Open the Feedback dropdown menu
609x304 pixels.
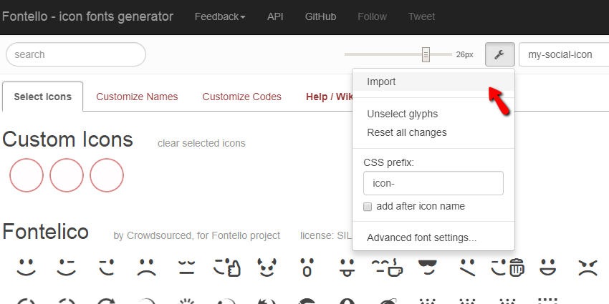tap(220, 16)
